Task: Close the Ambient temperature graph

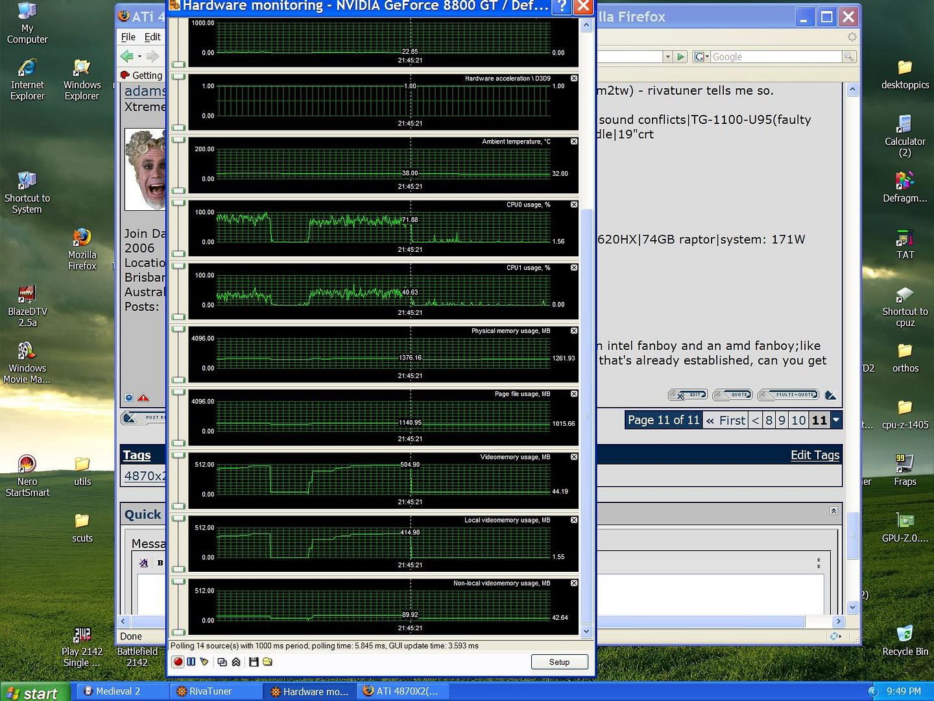Action: 574,141
